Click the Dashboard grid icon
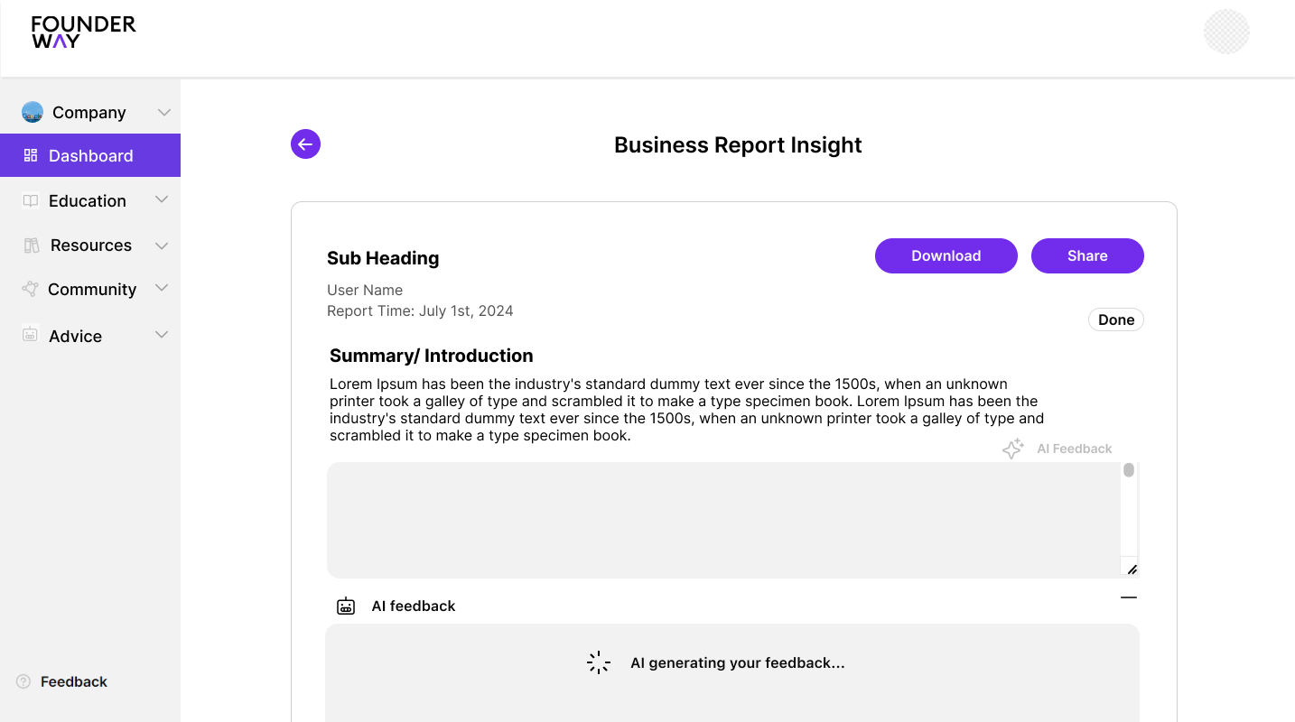1295x722 pixels. (x=31, y=155)
